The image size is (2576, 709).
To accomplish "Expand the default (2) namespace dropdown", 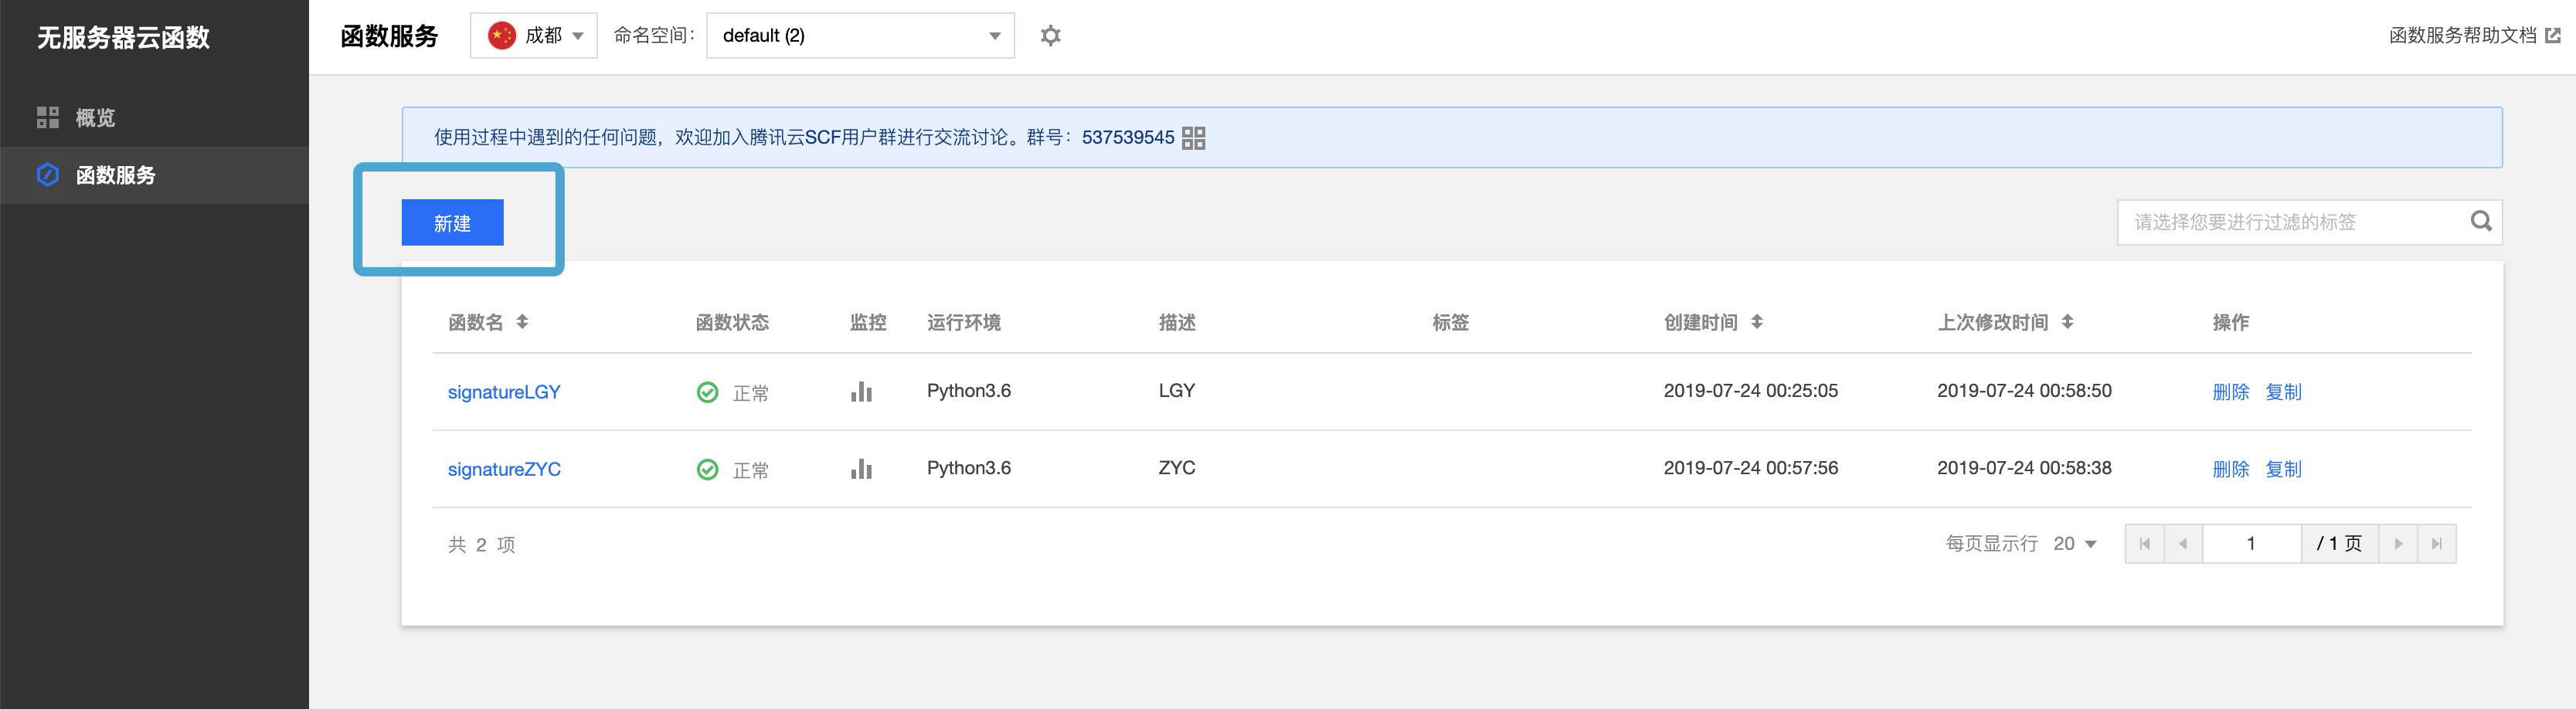I will coord(860,36).
